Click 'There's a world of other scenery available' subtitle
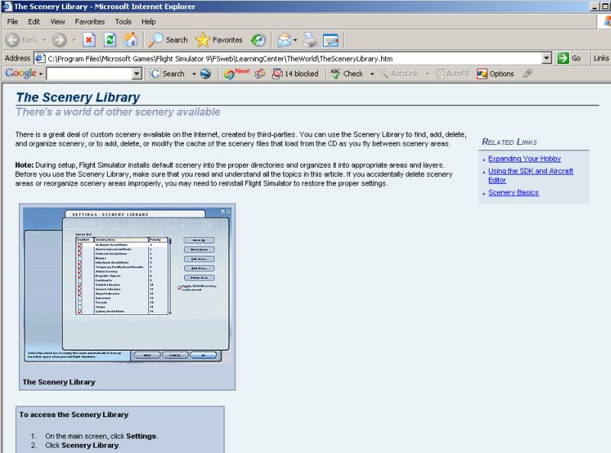Image resolution: width=611 pixels, height=453 pixels. (x=118, y=111)
